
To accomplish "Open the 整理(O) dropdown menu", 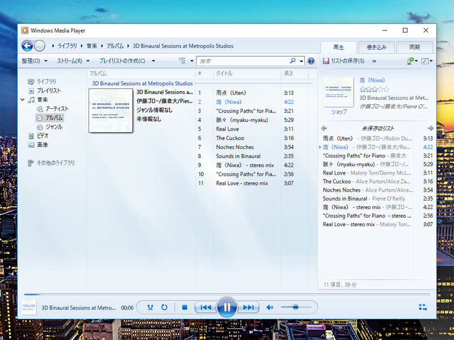I will [34, 61].
